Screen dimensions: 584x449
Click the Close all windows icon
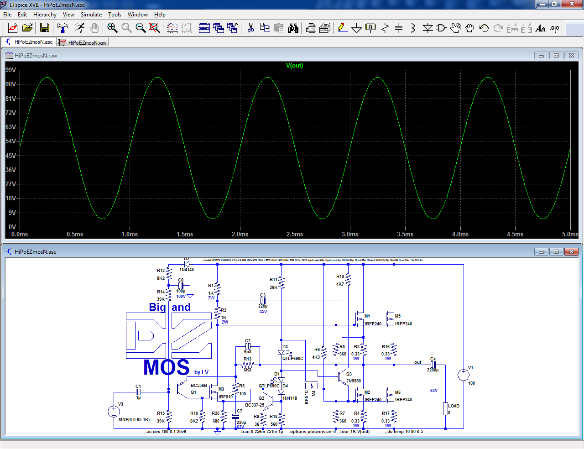pos(233,28)
